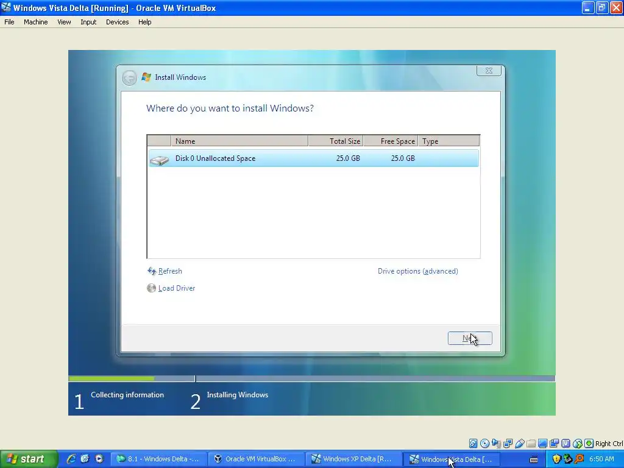
Task: Click the Show Desktop quick launch icon
Action: pyautogui.click(x=85, y=459)
